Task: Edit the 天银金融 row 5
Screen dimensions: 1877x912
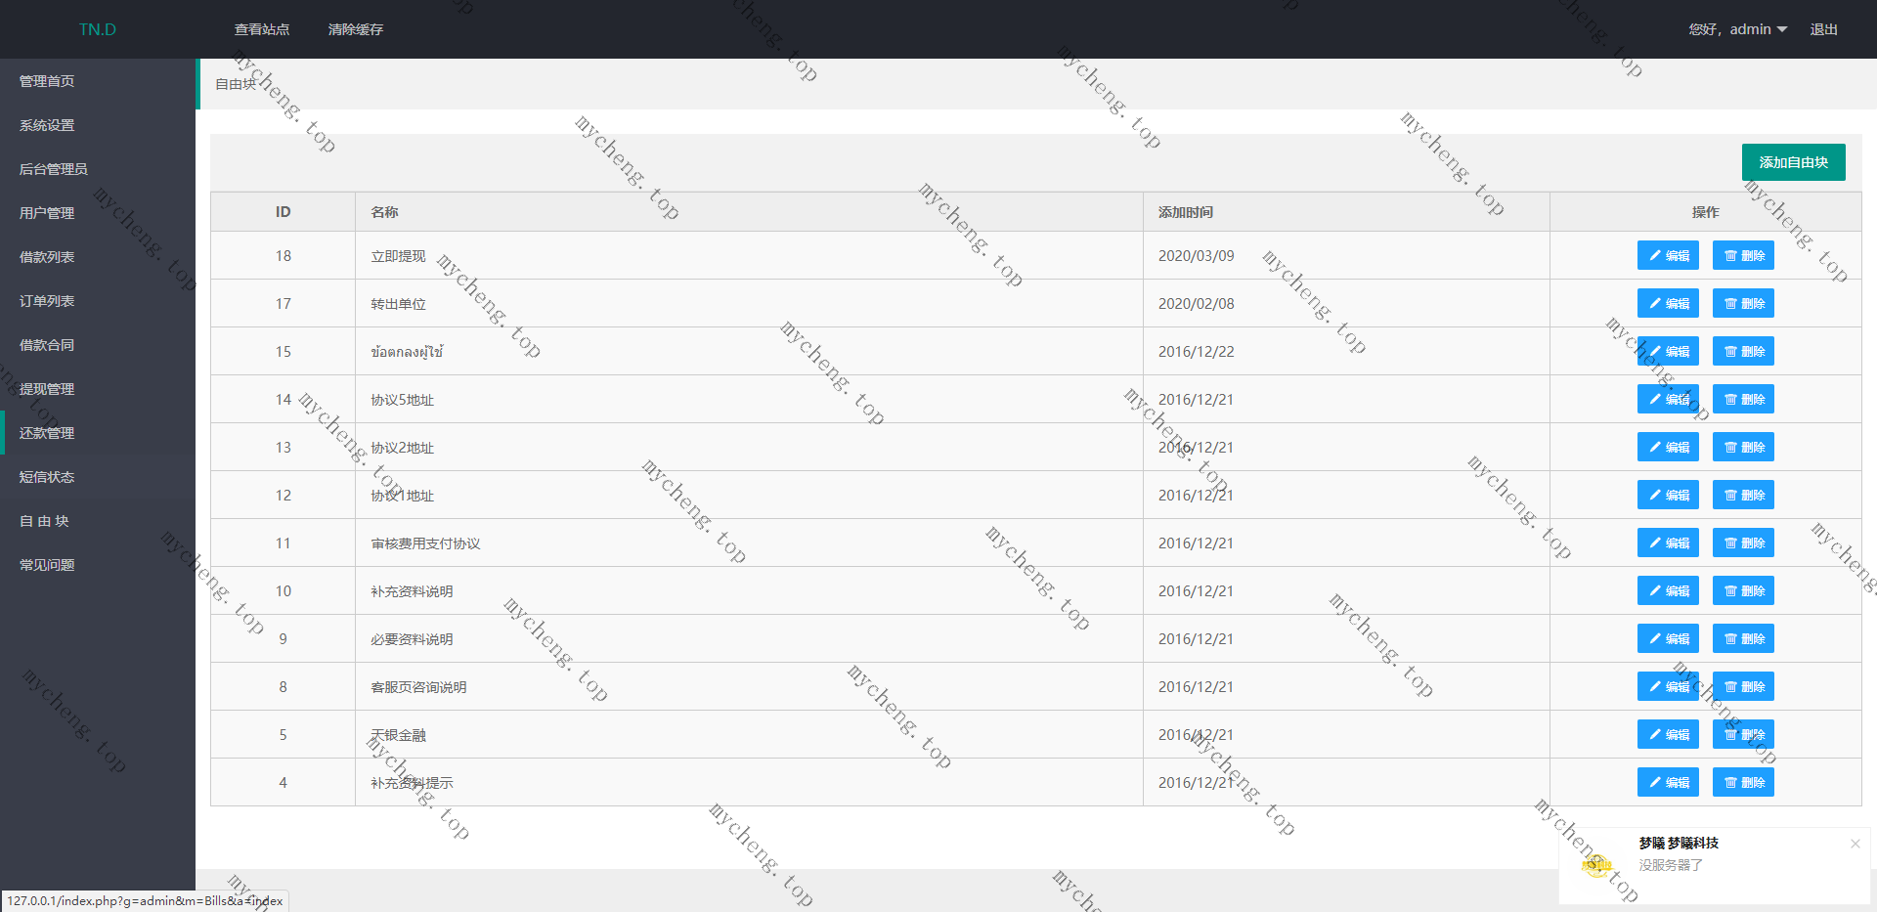Action: (x=1668, y=734)
